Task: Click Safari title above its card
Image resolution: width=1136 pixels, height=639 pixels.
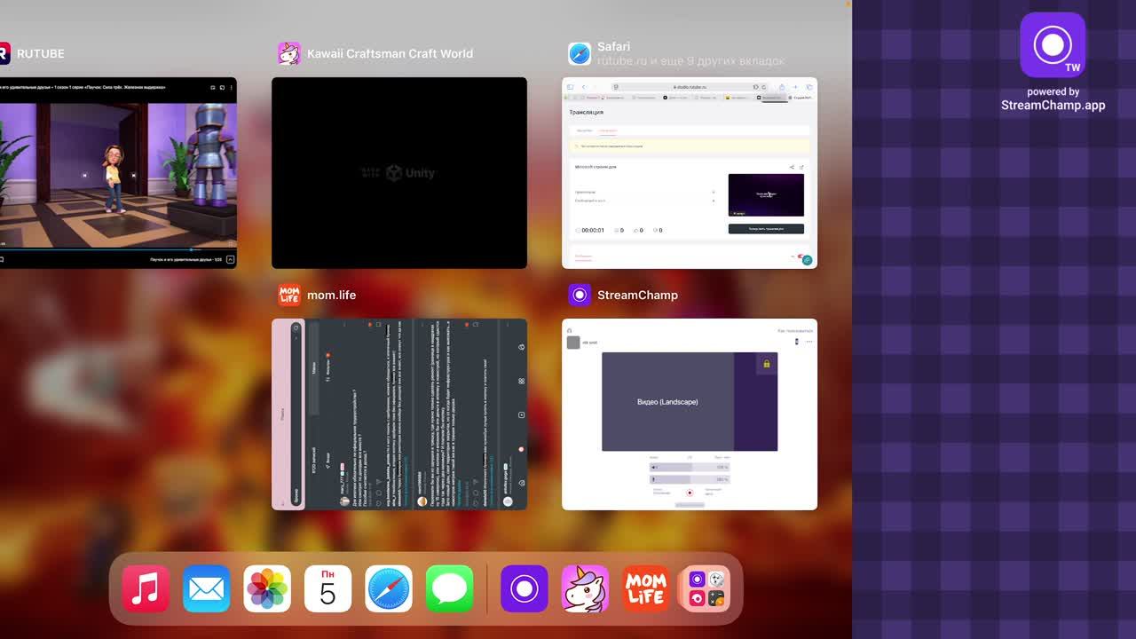Action: 614,47
